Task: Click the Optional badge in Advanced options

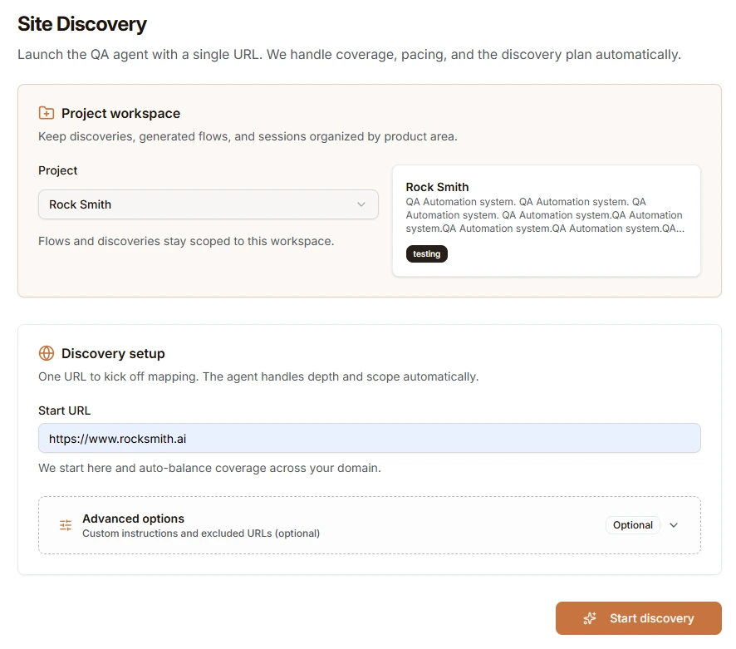Action: click(632, 525)
